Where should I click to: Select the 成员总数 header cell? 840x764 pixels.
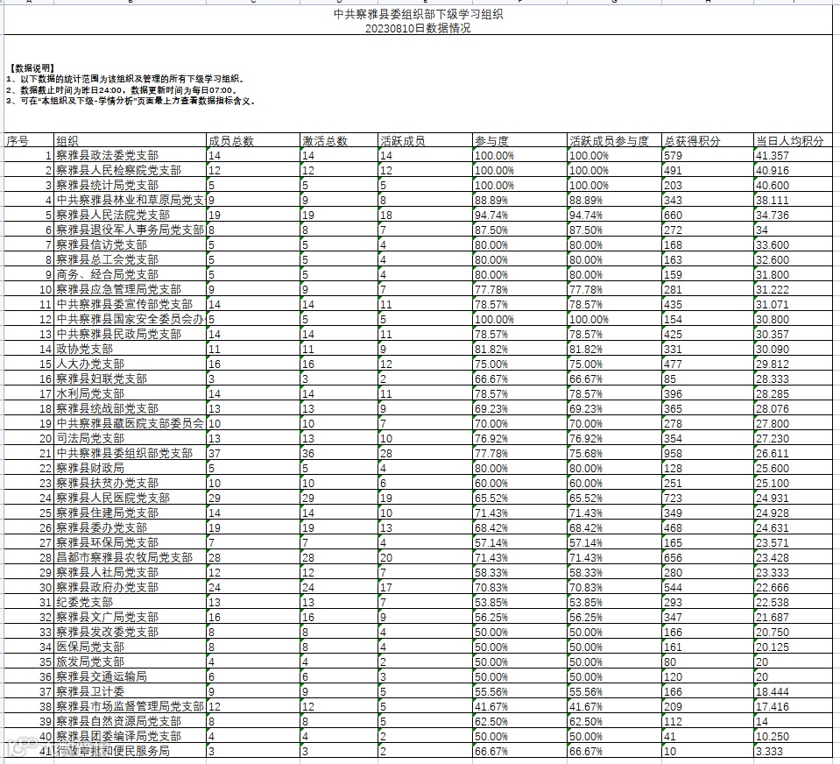pyautogui.click(x=253, y=141)
